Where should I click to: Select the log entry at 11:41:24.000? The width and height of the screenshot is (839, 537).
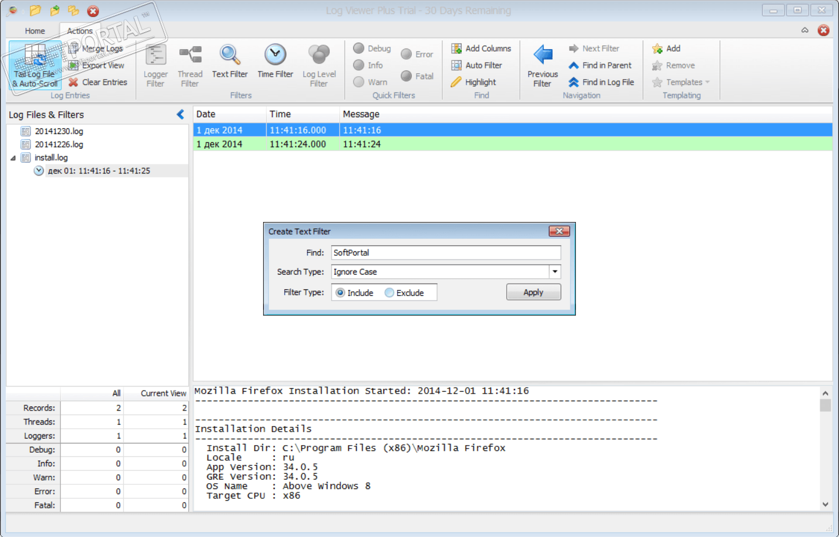tap(513, 144)
